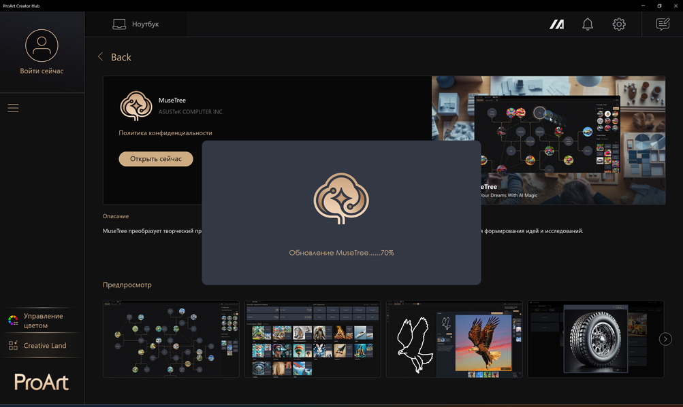The image size is (683, 407).
Task: Show next previews with right arrow
Action: [665, 339]
